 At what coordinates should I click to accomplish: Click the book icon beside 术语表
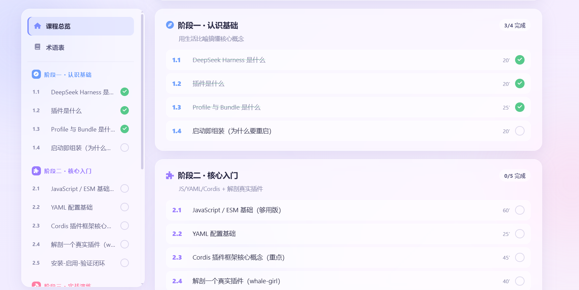coord(38,47)
